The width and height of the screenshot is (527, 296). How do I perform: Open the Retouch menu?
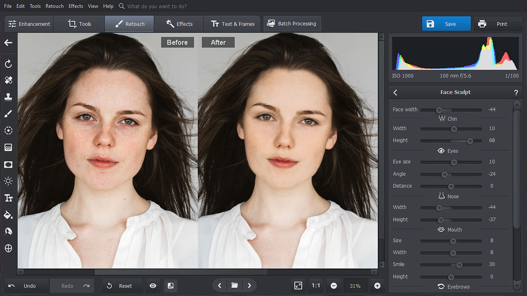[54, 6]
